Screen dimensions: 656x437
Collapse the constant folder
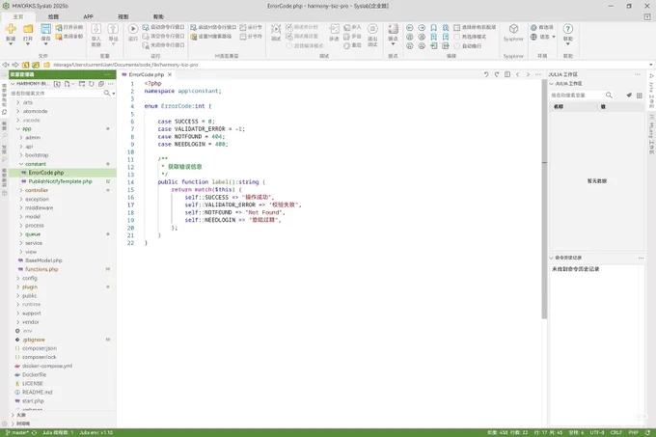(x=21, y=164)
